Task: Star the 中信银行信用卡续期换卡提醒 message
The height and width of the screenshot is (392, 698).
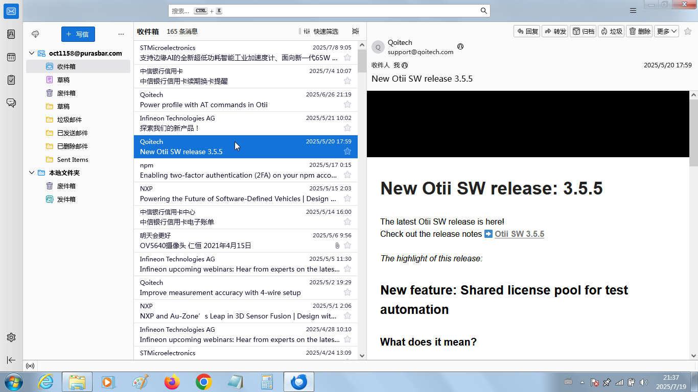Action: click(x=347, y=81)
